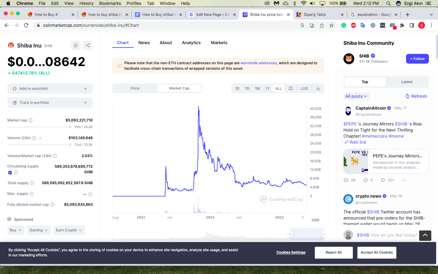Open the News tab
438x274 pixels.
coord(144,43)
